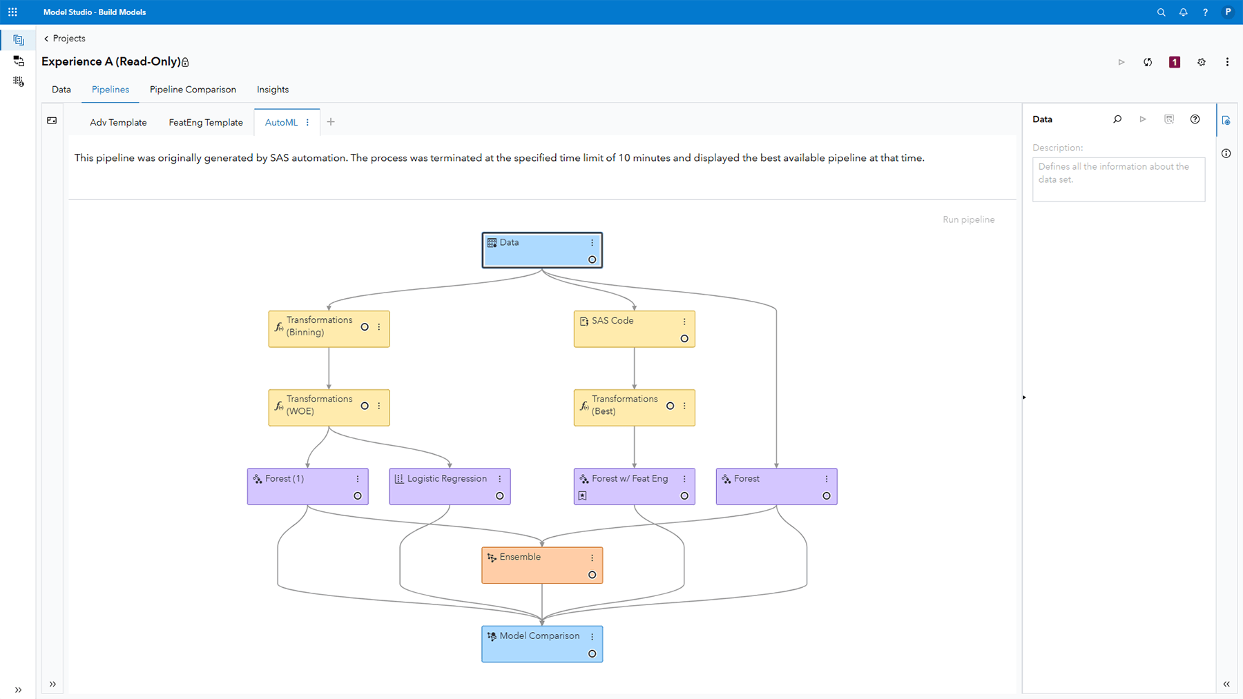Open the AutoML tab options kebab menu
Screen dimensions: 1243x699
tap(308, 122)
